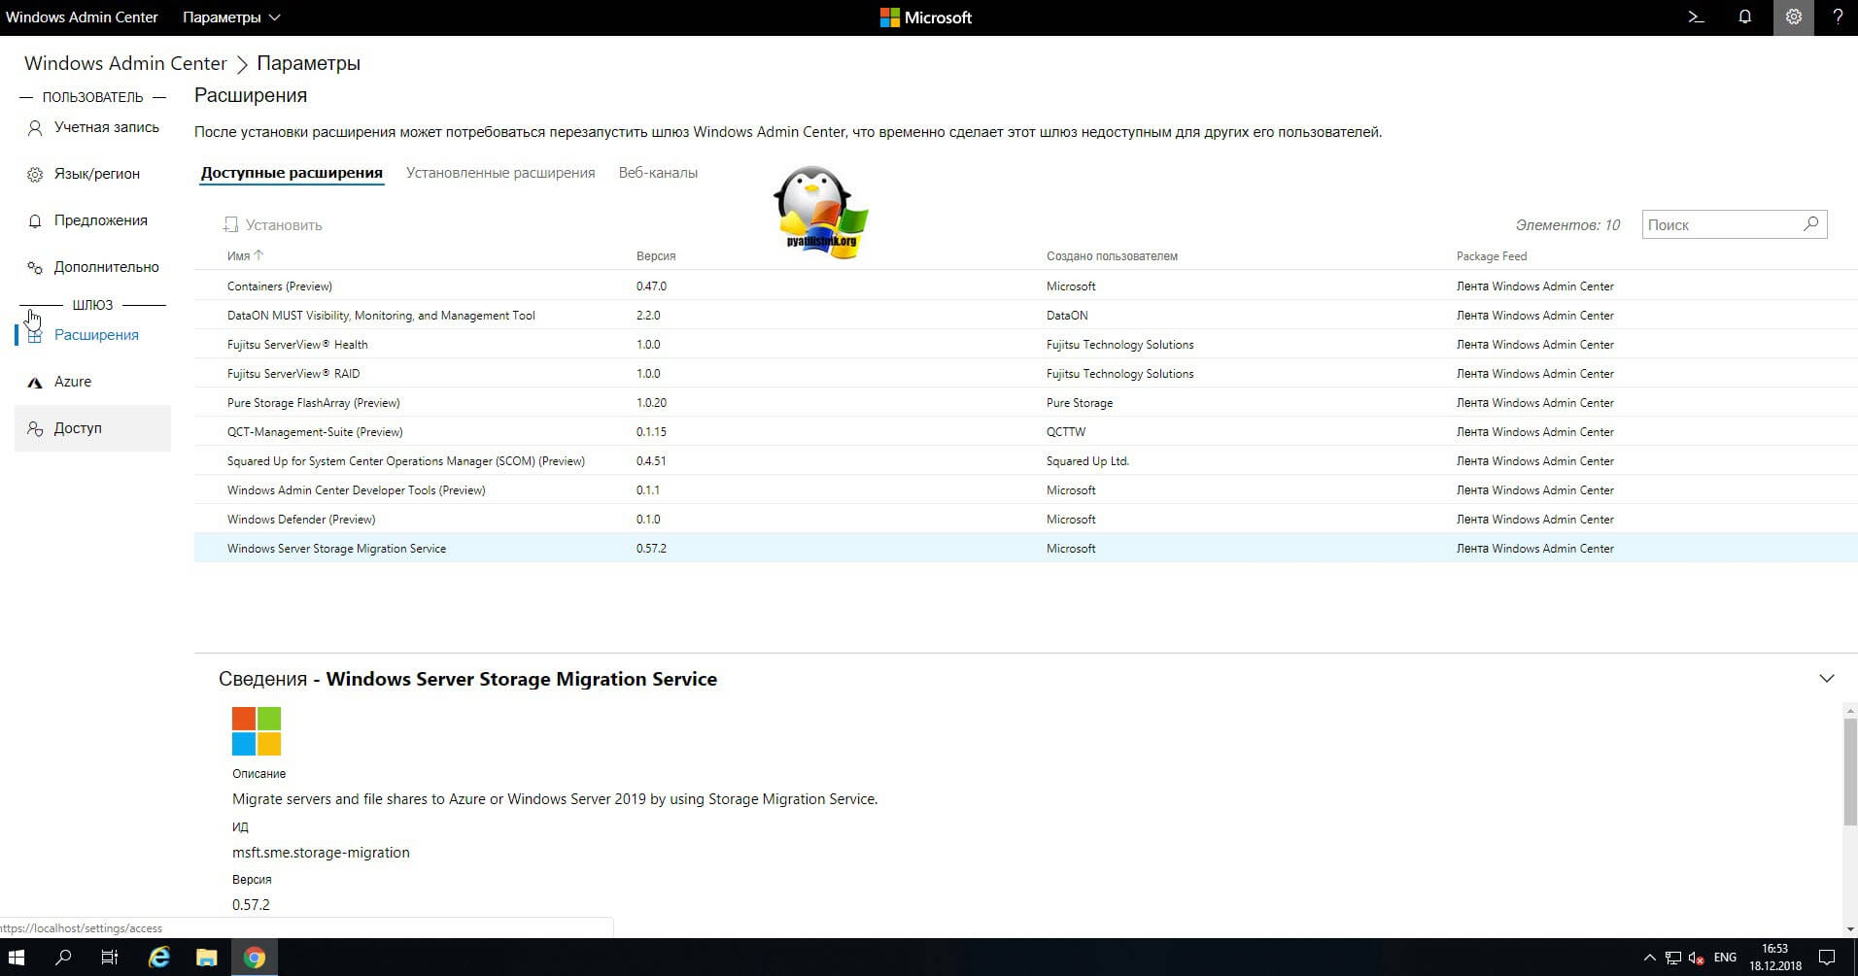Select Fujitsu ServerView Health row
The width and height of the screenshot is (1858, 976).
(x=1026, y=345)
